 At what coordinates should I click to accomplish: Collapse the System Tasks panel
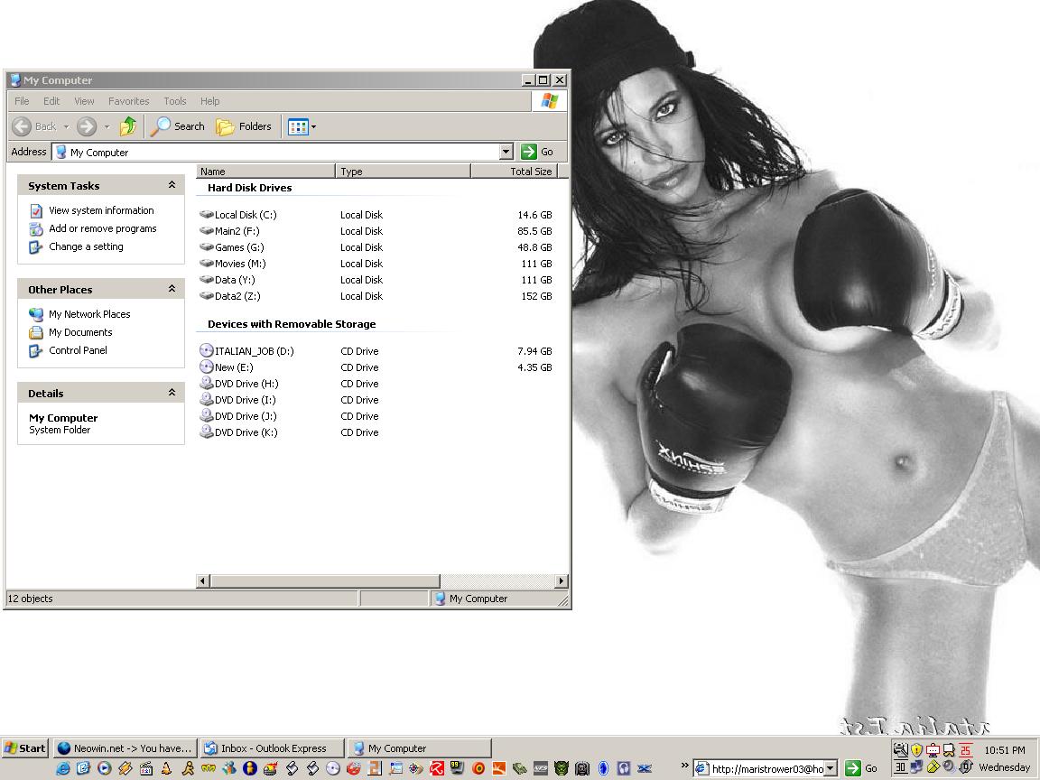click(x=172, y=185)
